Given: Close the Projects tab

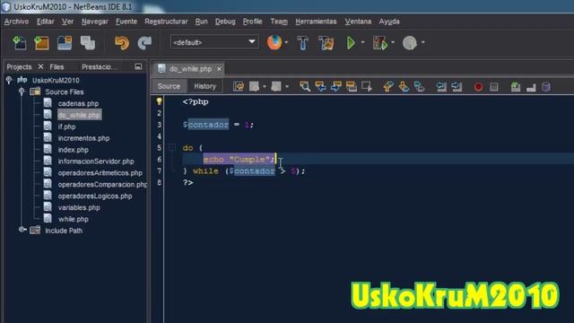Looking at the screenshot, I should click(x=40, y=66).
